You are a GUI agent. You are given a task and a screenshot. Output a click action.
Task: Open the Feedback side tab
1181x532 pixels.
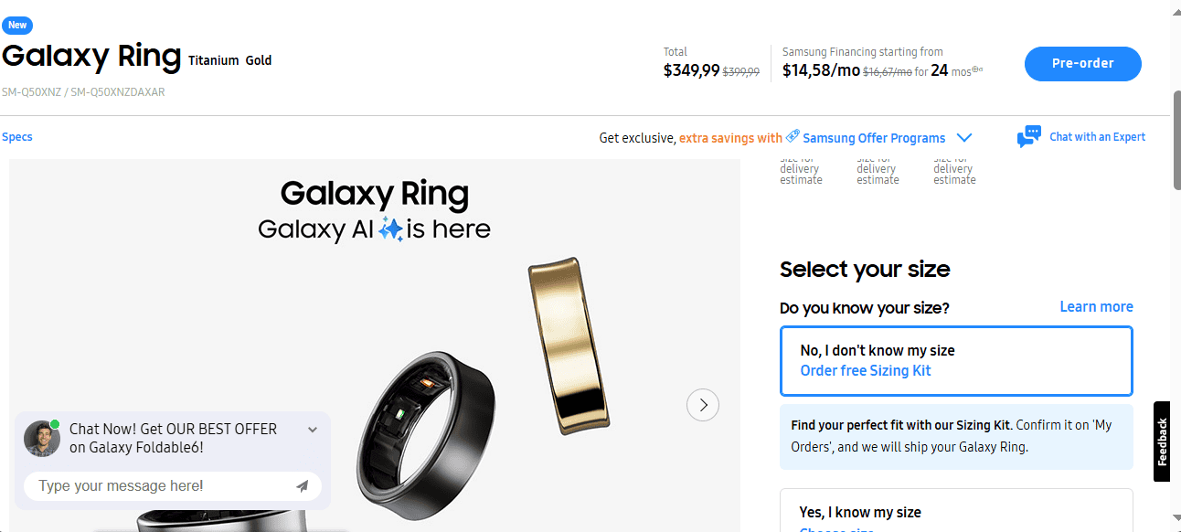click(x=1162, y=442)
